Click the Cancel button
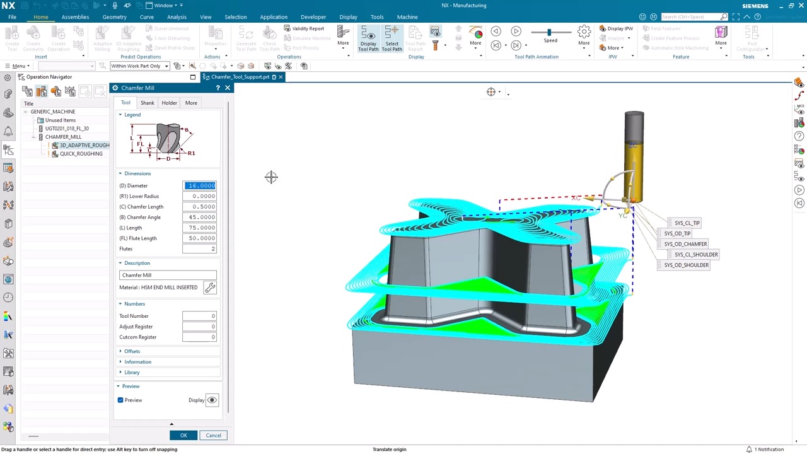Image resolution: width=807 pixels, height=454 pixels. pos(213,436)
